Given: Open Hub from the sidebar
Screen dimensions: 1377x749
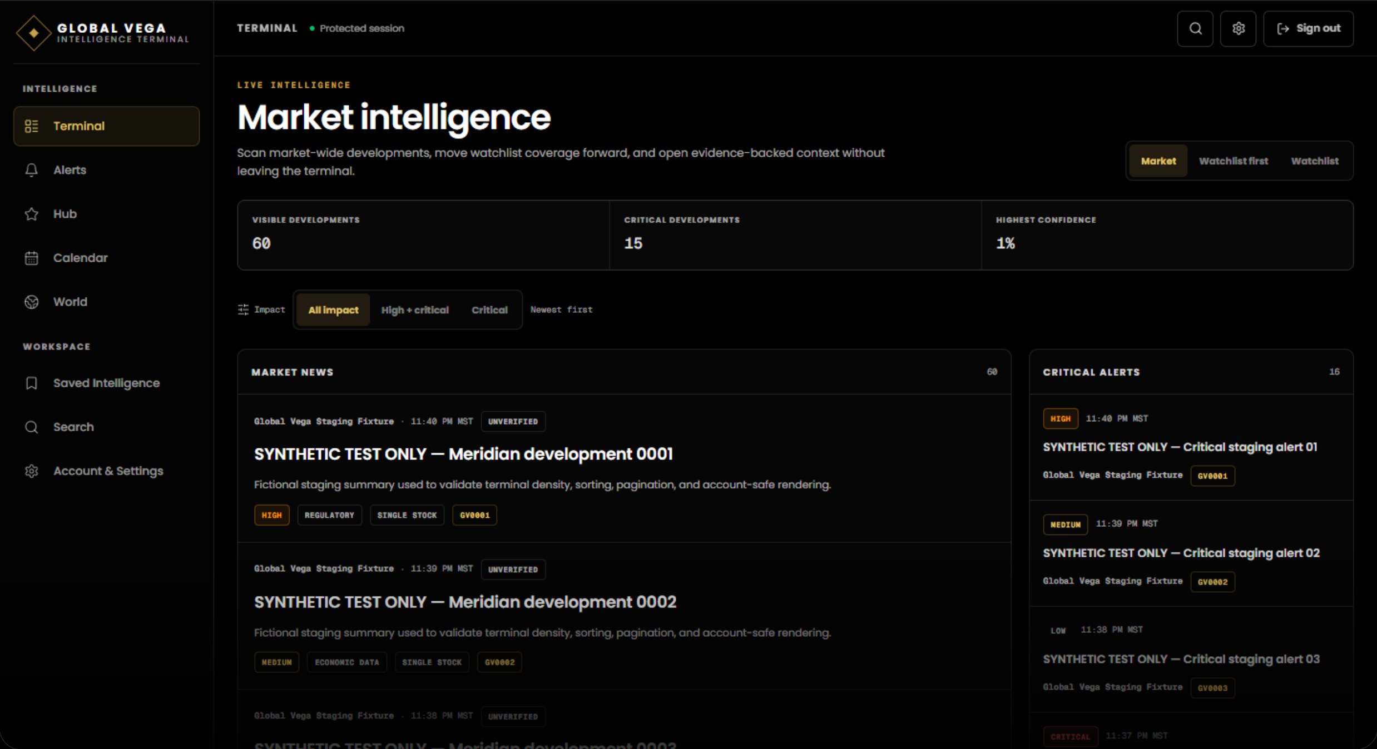Looking at the screenshot, I should [106, 214].
